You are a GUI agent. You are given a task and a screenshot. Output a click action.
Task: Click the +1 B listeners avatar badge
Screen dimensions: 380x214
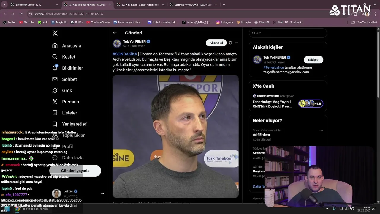coord(311,103)
